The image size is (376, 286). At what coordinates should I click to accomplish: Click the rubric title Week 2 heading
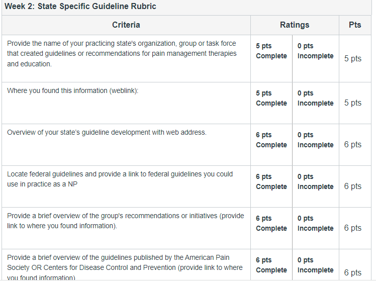80,6
